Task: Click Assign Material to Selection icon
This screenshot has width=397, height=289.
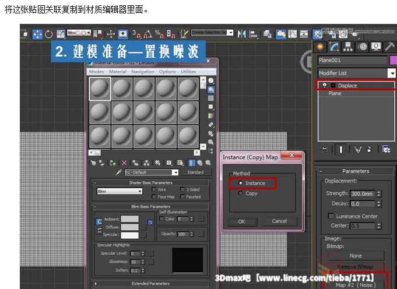Action: tap(113, 163)
